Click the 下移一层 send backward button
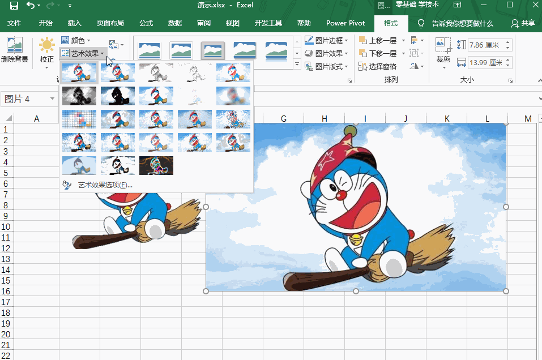The image size is (542, 360). [x=378, y=54]
